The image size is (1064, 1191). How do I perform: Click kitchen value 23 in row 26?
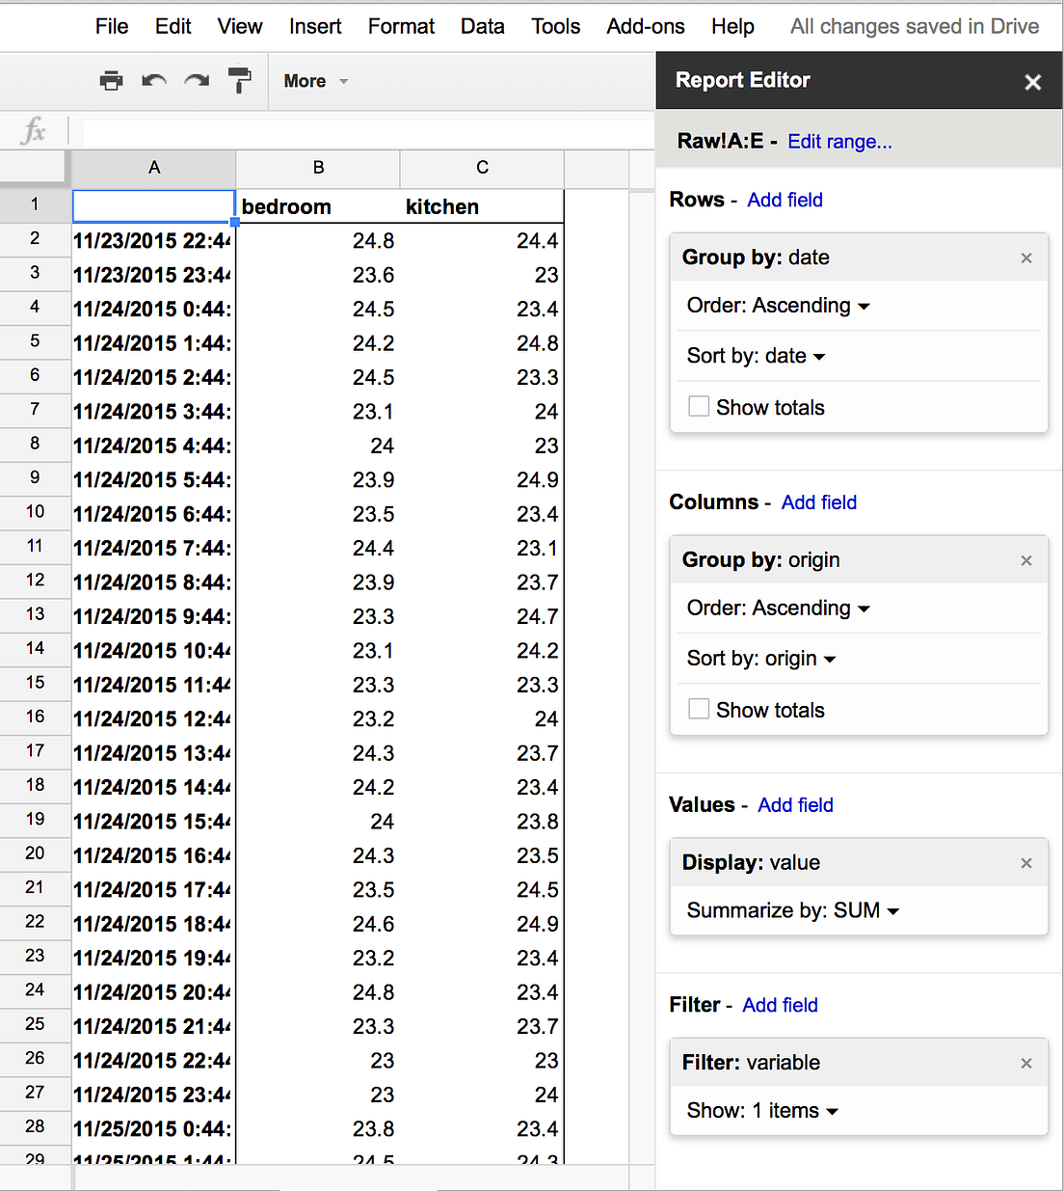point(482,1061)
